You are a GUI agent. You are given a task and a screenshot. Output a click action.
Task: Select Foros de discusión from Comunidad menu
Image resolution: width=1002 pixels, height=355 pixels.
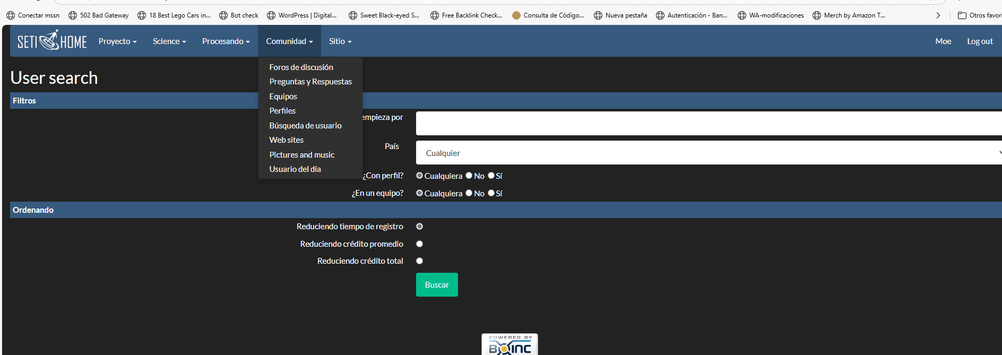pos(301,67)
